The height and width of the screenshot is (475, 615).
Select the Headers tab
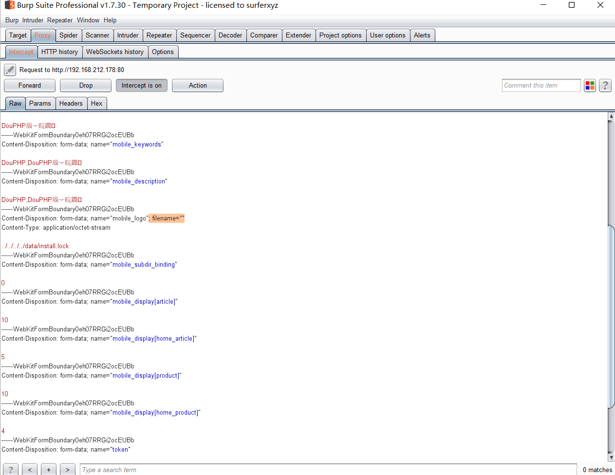click(x=71, y=103)
